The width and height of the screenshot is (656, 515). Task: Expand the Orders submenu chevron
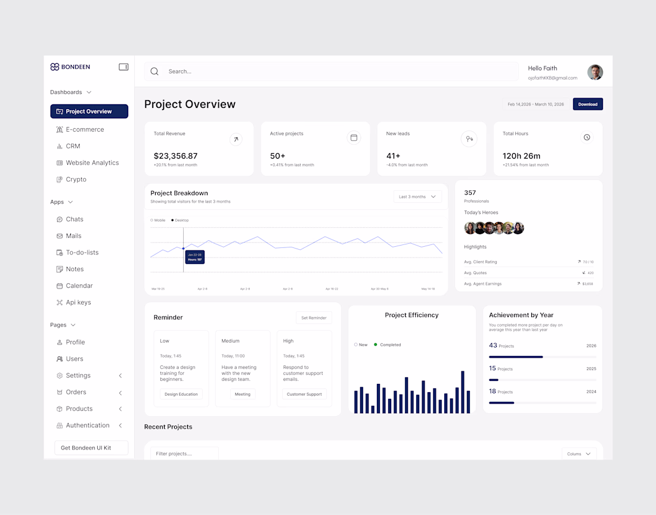click(120, 393)
